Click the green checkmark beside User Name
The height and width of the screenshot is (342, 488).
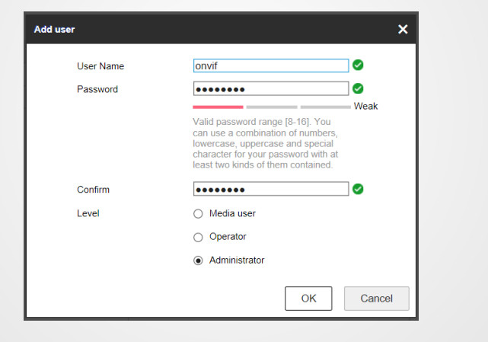click(358, 66)
